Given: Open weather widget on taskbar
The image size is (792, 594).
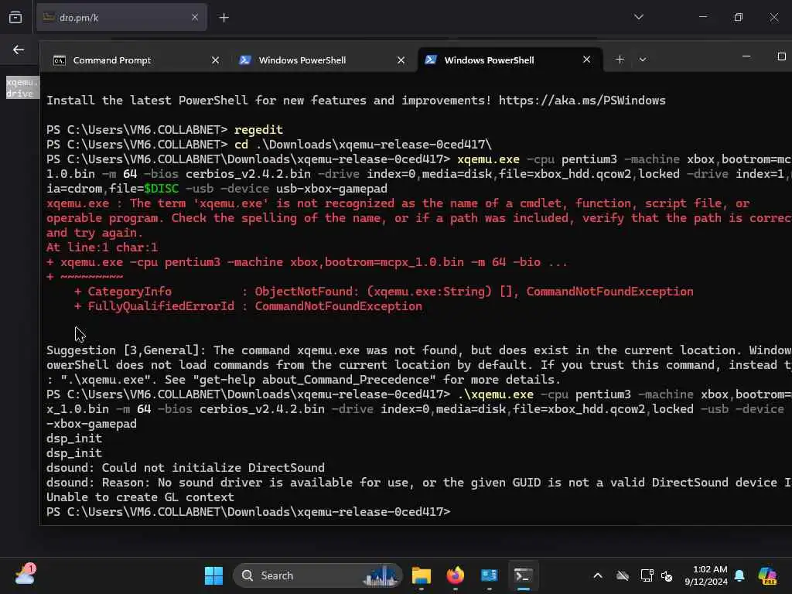Looking at the screenshot, I should click(25, 575).
